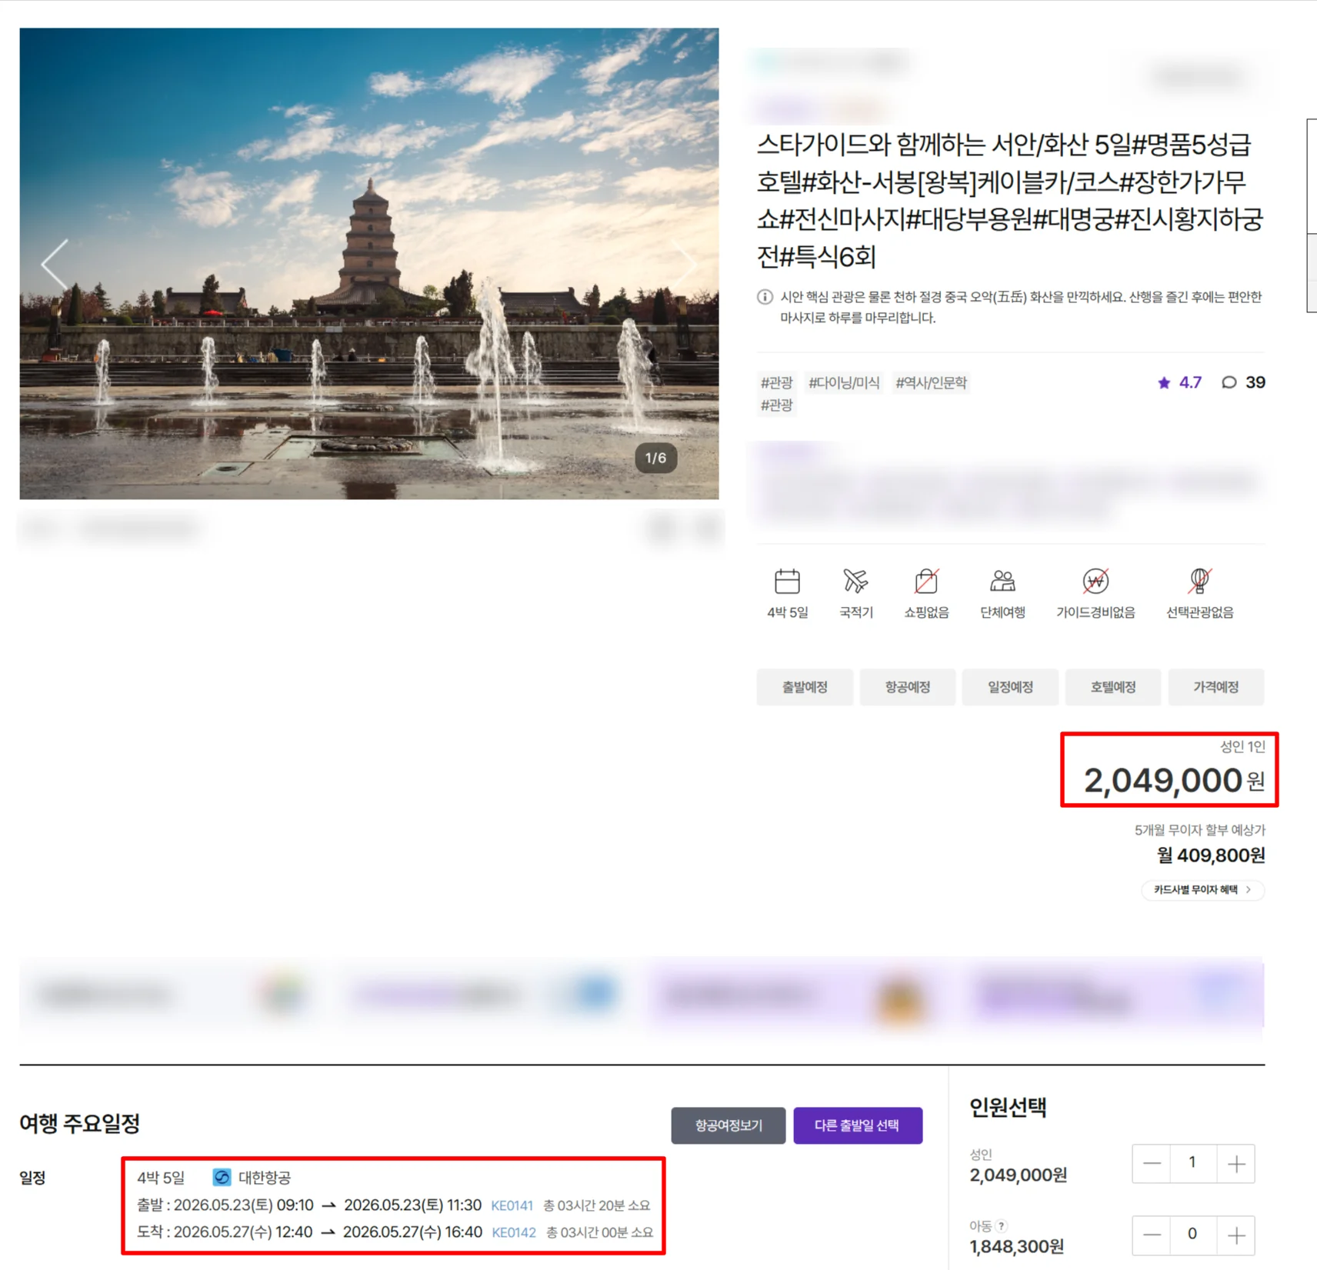Increase adult count with plus button
This screenshot has height=1270, width=1317.
(x=1236, y=1164)
